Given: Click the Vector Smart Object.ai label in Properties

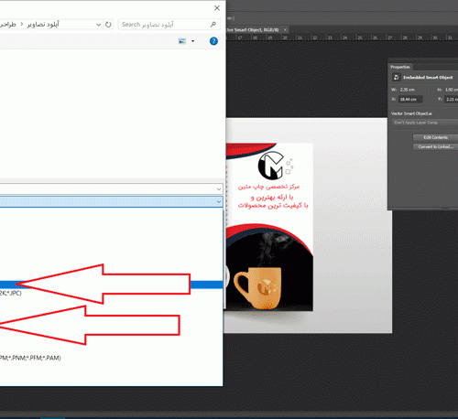Looking at the screenshot, I should (x=411, y=113).
